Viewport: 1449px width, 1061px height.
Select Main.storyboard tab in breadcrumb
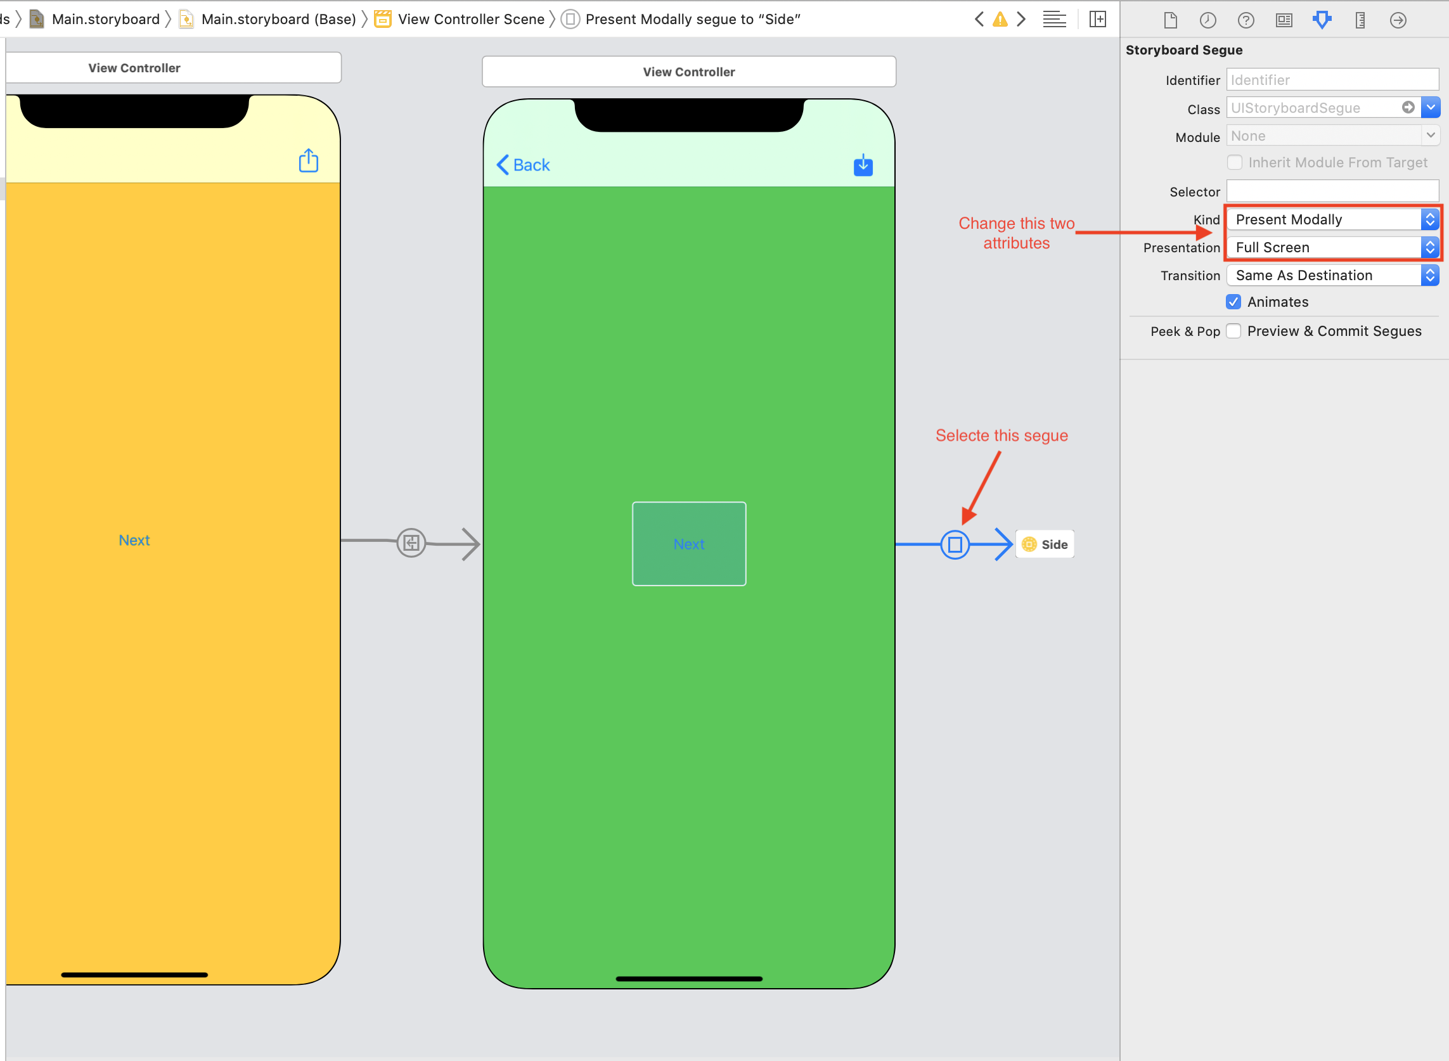(x=97, y=17)
